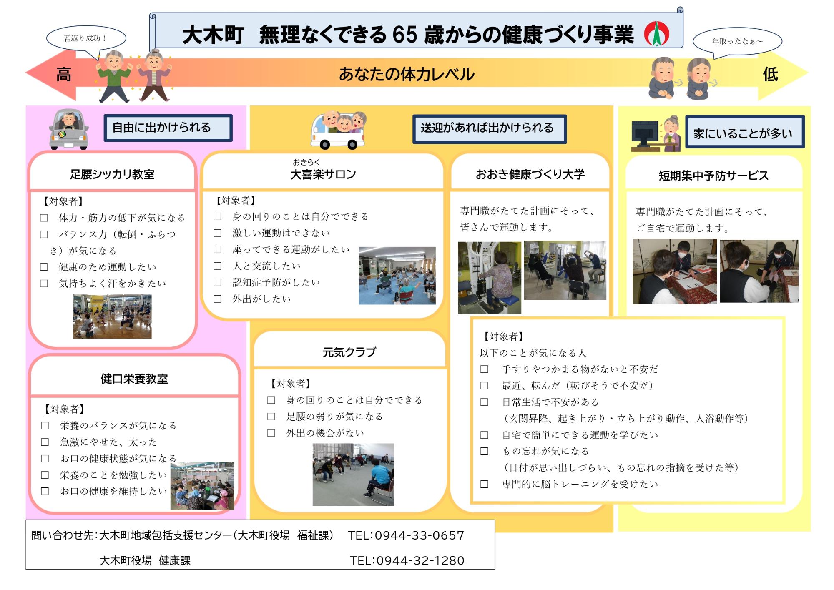Screen dimensions: 834x590
Task: Click the 元気クラブ chair exercise photo
Action: pyautogui.click(x=353, y=475)
